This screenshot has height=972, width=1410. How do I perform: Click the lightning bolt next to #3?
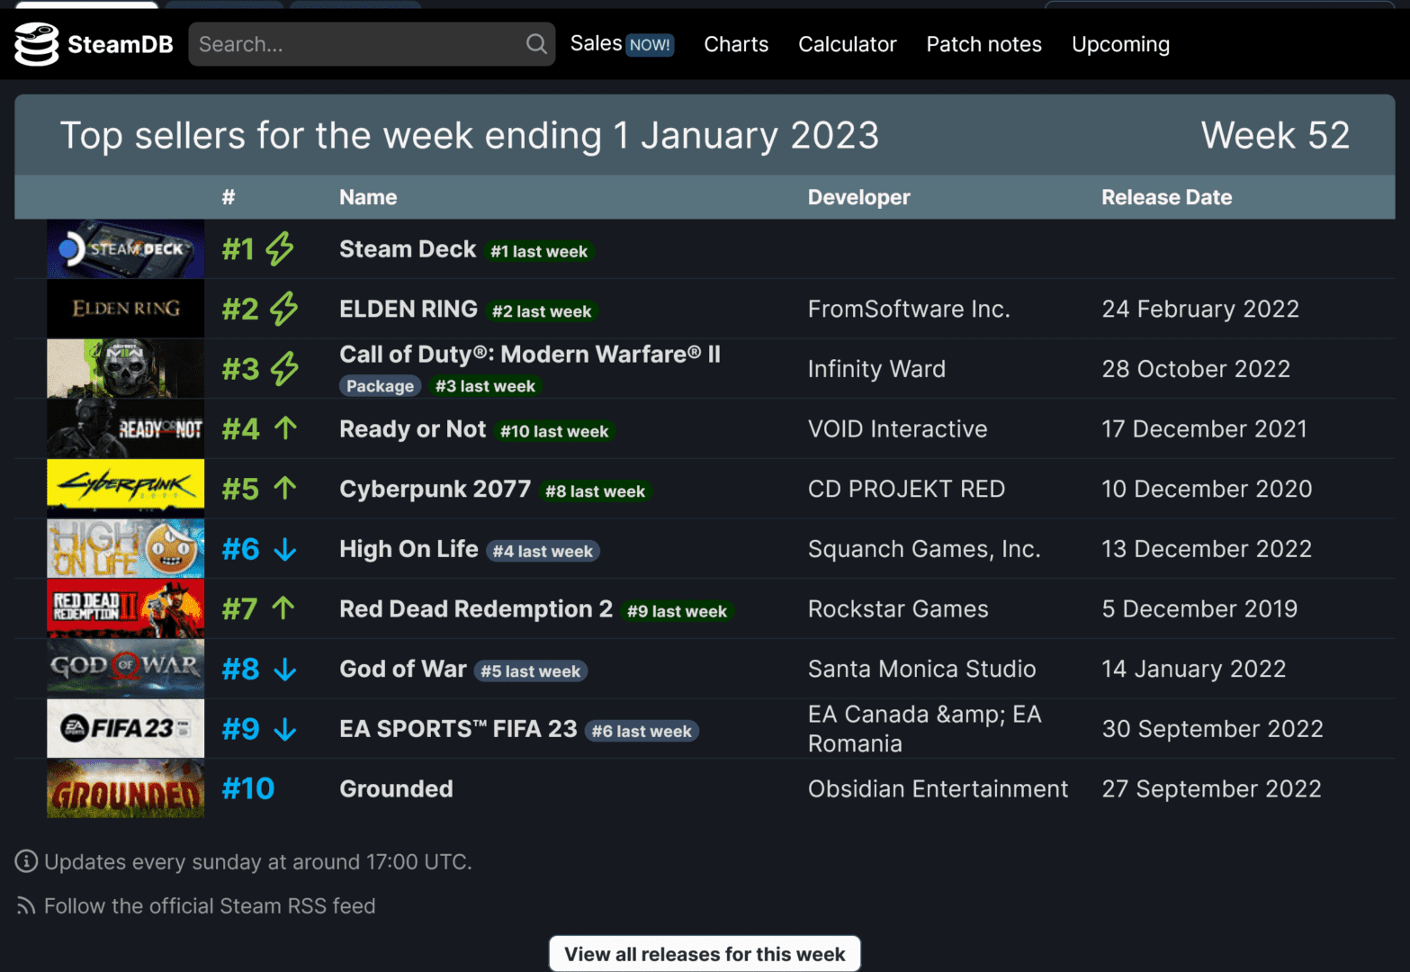click(x=285, y=369)
